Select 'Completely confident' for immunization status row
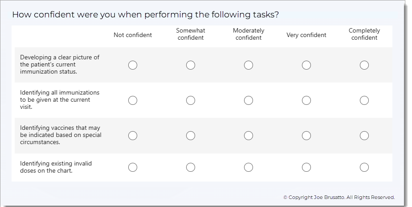 point(364,65)
